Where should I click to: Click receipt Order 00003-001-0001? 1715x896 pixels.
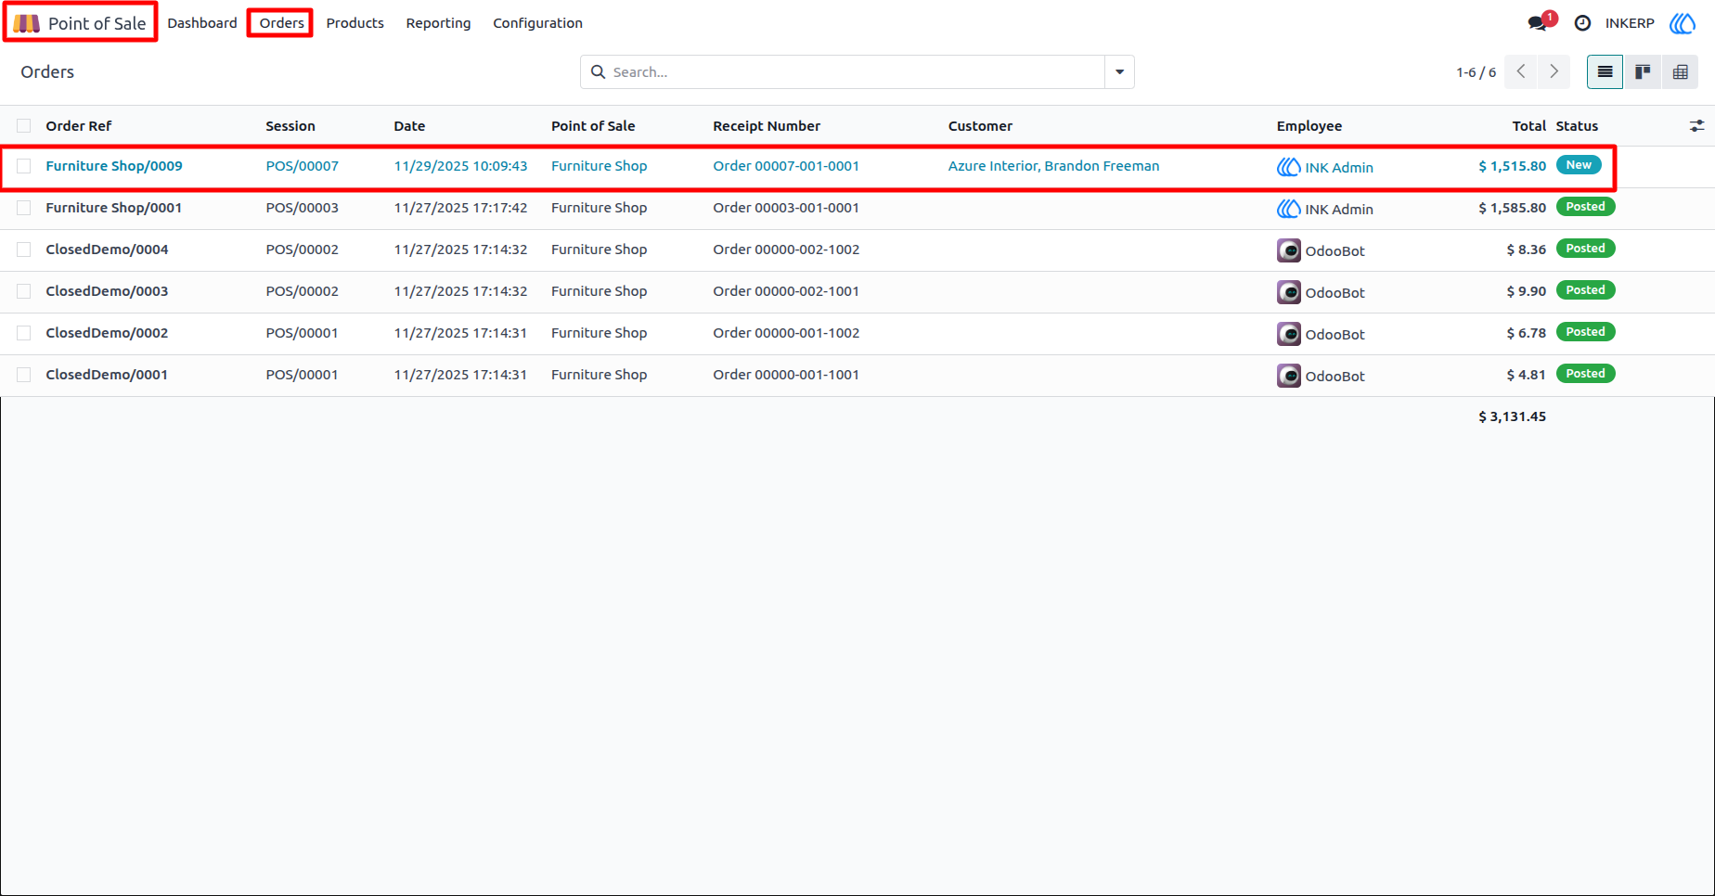[x=786, y=208]
